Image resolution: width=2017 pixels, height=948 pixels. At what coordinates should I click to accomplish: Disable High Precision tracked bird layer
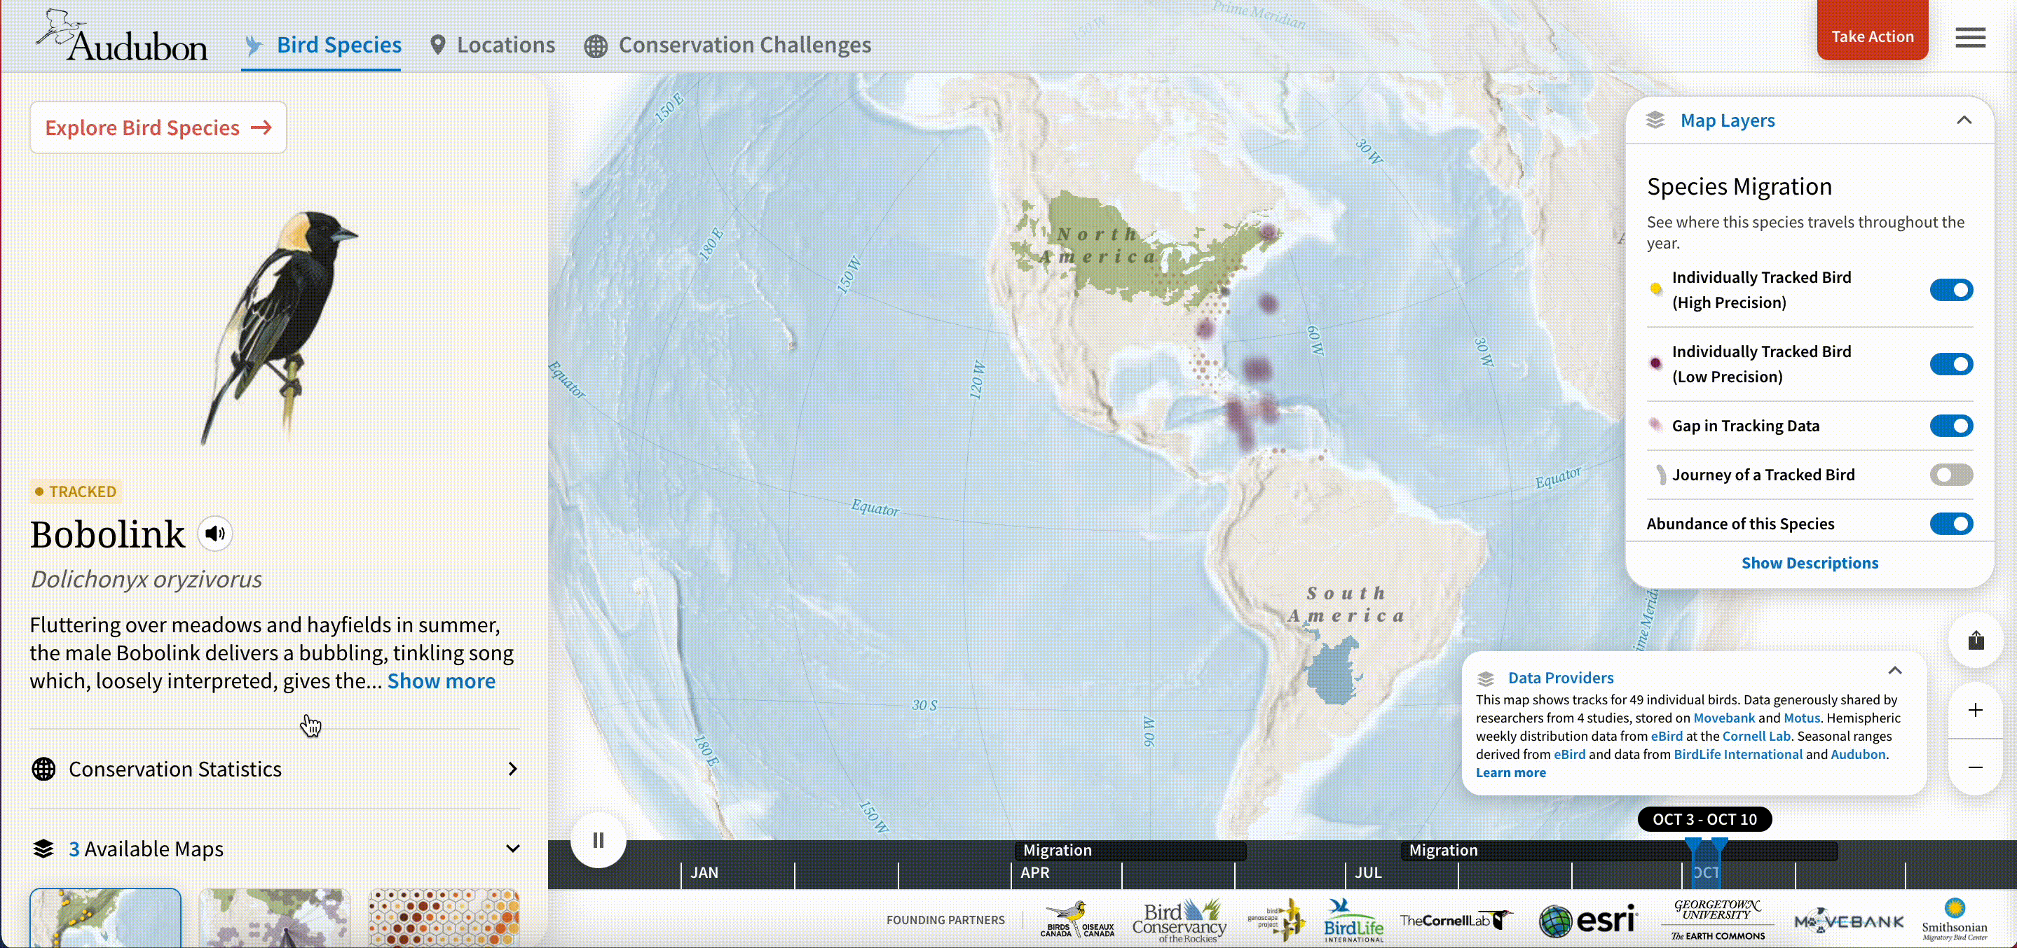tap(1950, 290)
